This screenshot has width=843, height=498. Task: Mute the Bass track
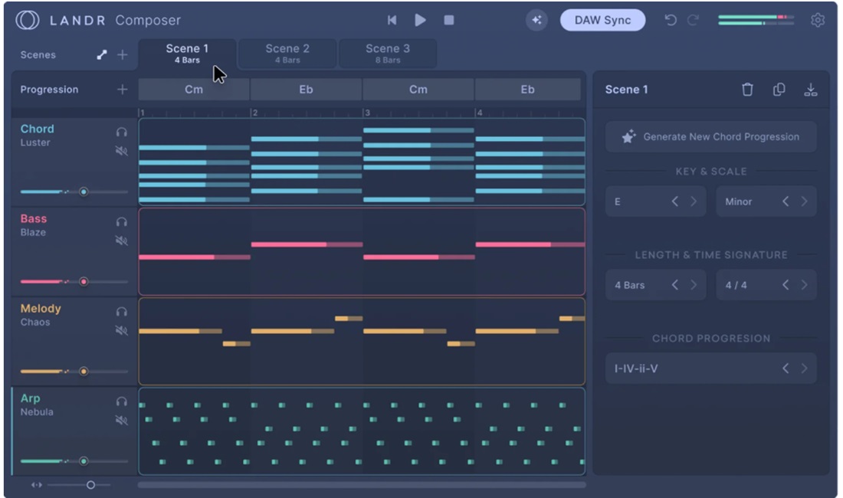(x=122, y=241)
